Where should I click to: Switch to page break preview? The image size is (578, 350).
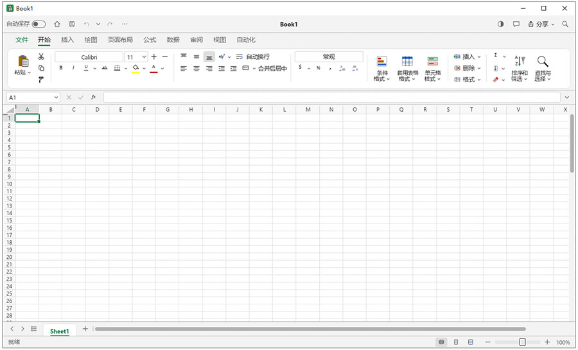[x=471, y=342]
